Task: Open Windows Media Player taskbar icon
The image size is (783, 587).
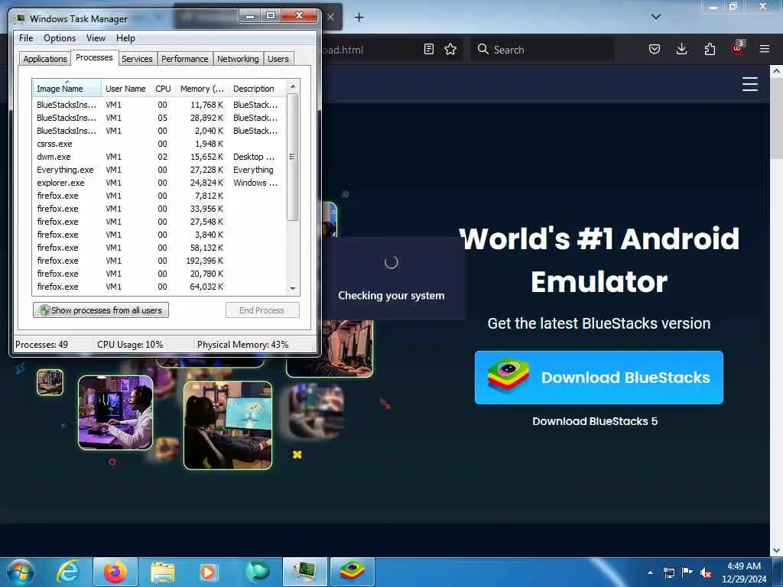Action: point(209,572)
